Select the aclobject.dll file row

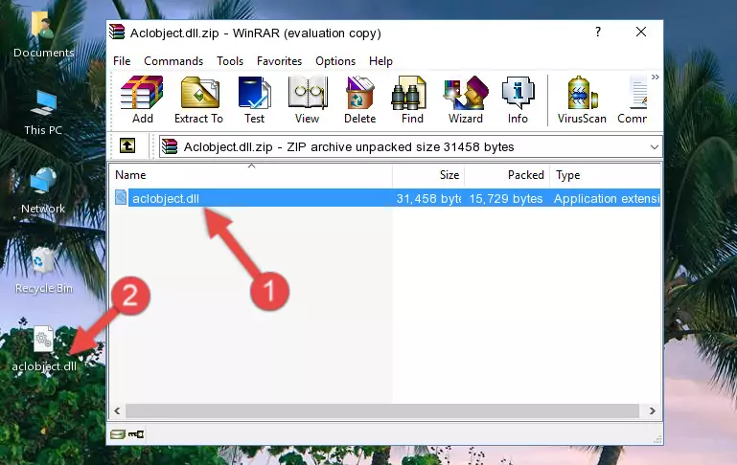tap(387, 198)
